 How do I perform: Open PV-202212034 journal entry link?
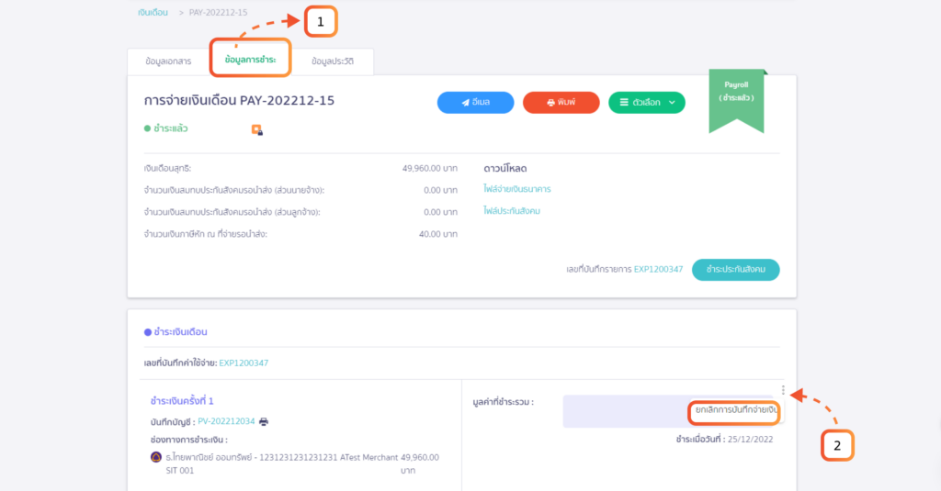[224, 421]
